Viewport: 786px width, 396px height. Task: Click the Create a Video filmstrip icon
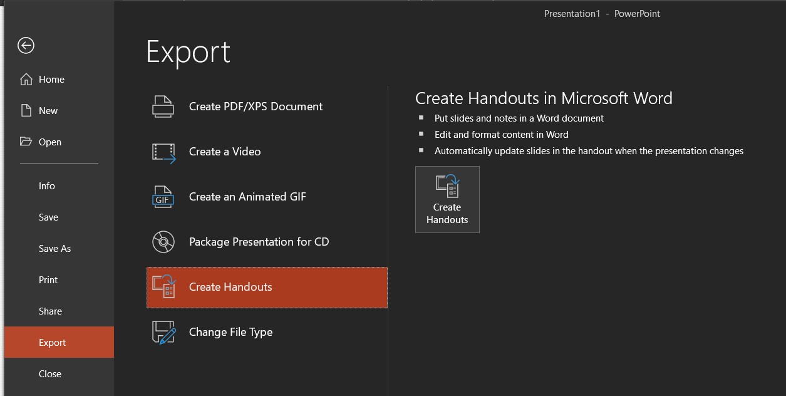tap(163, 152)
